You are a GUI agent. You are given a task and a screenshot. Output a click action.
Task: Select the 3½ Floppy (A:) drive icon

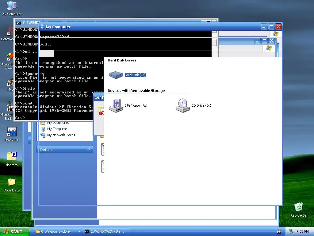coord(116,106)
